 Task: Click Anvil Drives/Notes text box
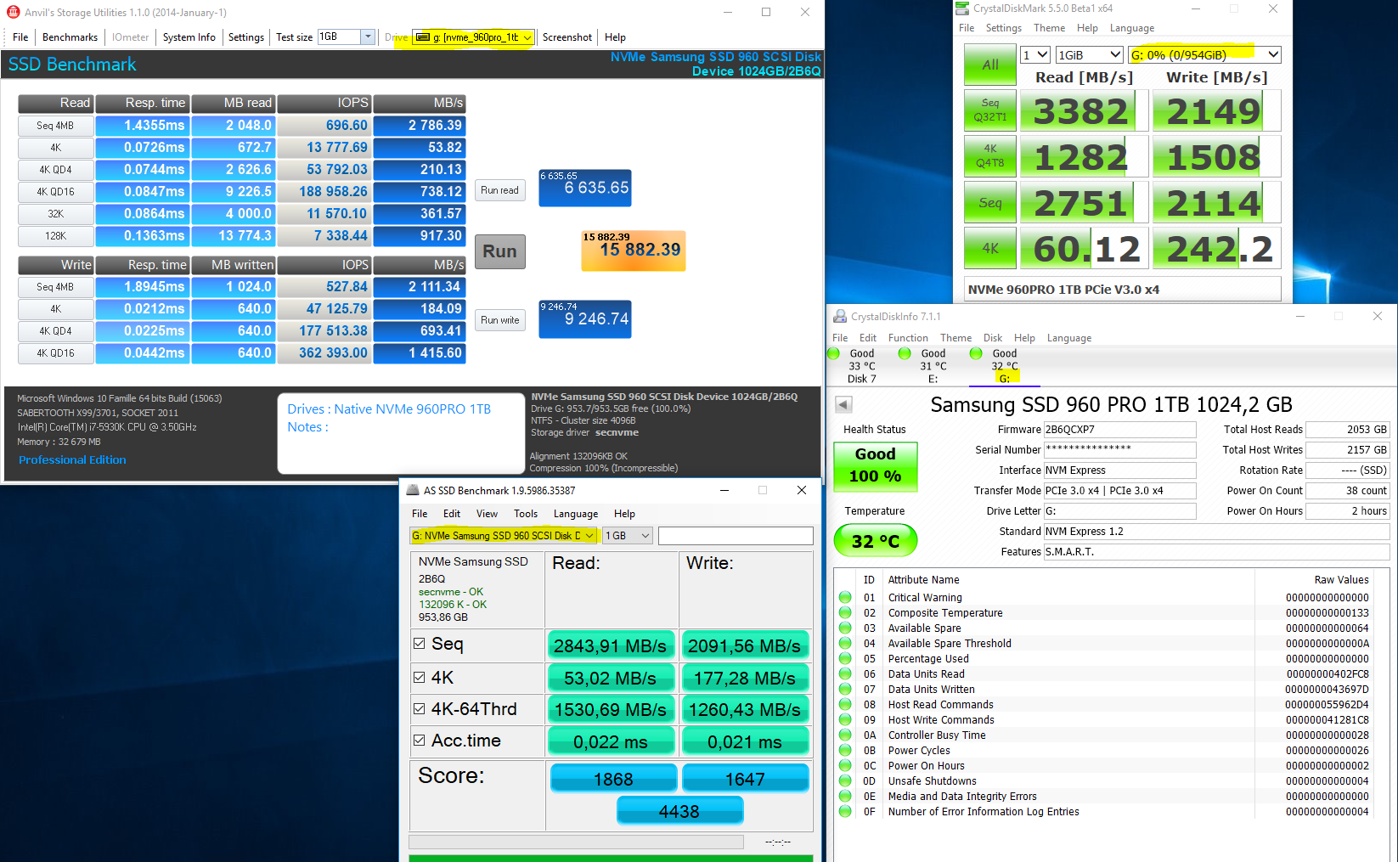pos(401,433)
